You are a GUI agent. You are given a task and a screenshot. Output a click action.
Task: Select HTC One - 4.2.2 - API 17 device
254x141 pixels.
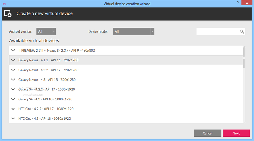pyautogui.click(x=126, y=109)
